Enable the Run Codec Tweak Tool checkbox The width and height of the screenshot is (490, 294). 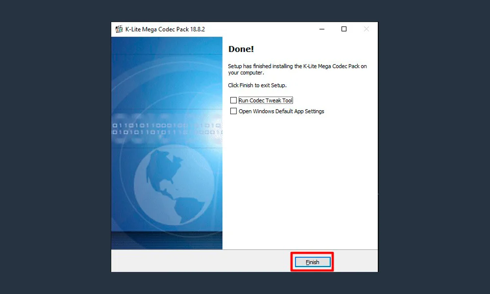tap(233, 100)
